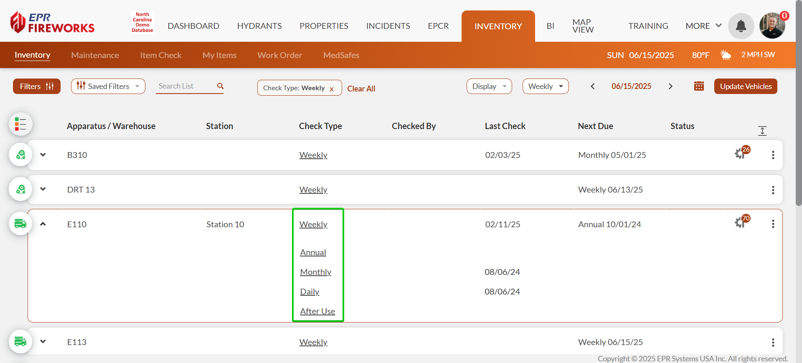The height and width of the screenshot is (363, 802).
Task: Click the legend list icon above the table
Action: point(20,124)
